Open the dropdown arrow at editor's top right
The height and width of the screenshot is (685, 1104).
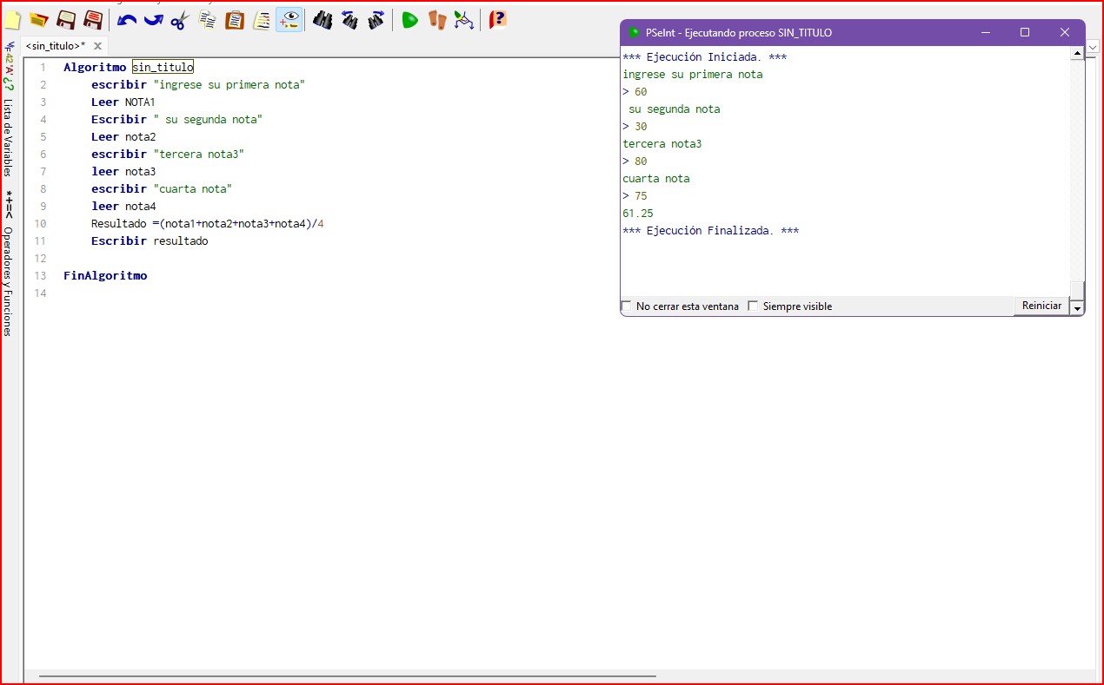click(1093, 46)
